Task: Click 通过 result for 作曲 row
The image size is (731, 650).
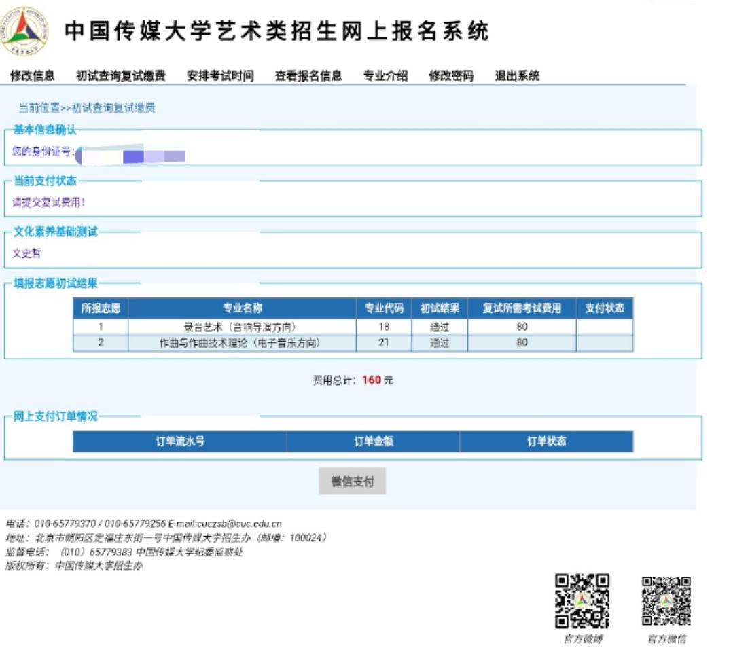Action: pos(440,343)
